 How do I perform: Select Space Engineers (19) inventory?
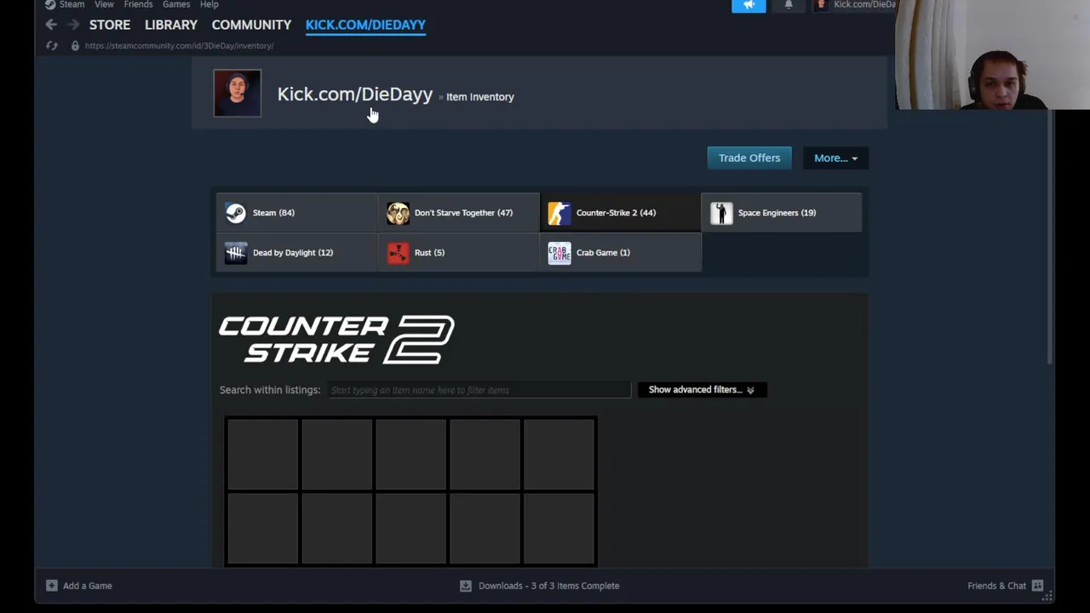(782, 213)
